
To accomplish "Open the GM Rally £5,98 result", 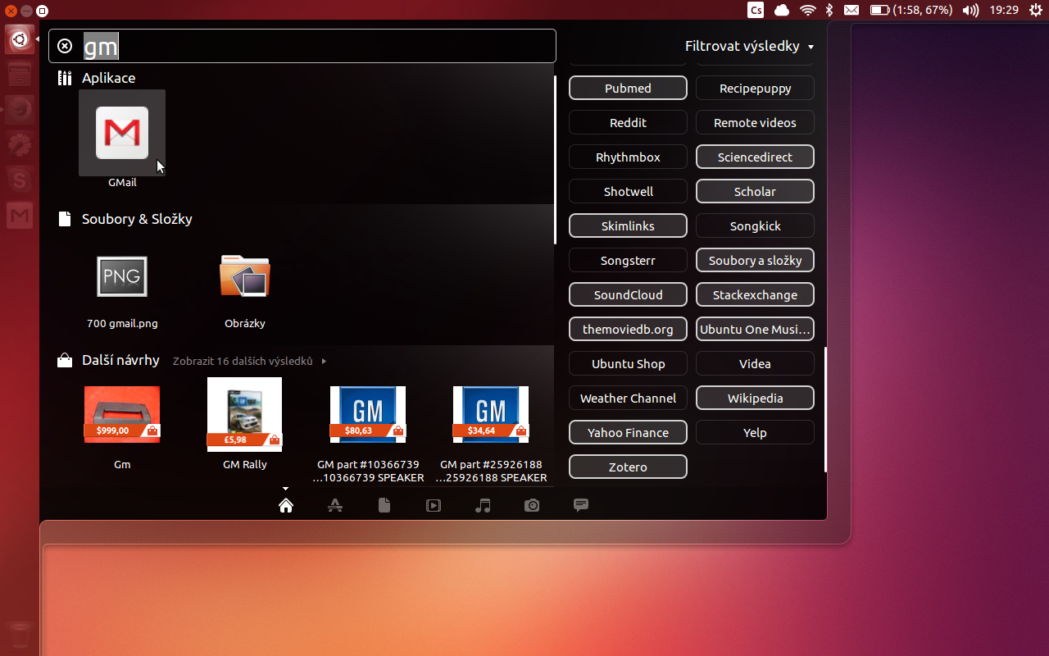I will point(245,414).
